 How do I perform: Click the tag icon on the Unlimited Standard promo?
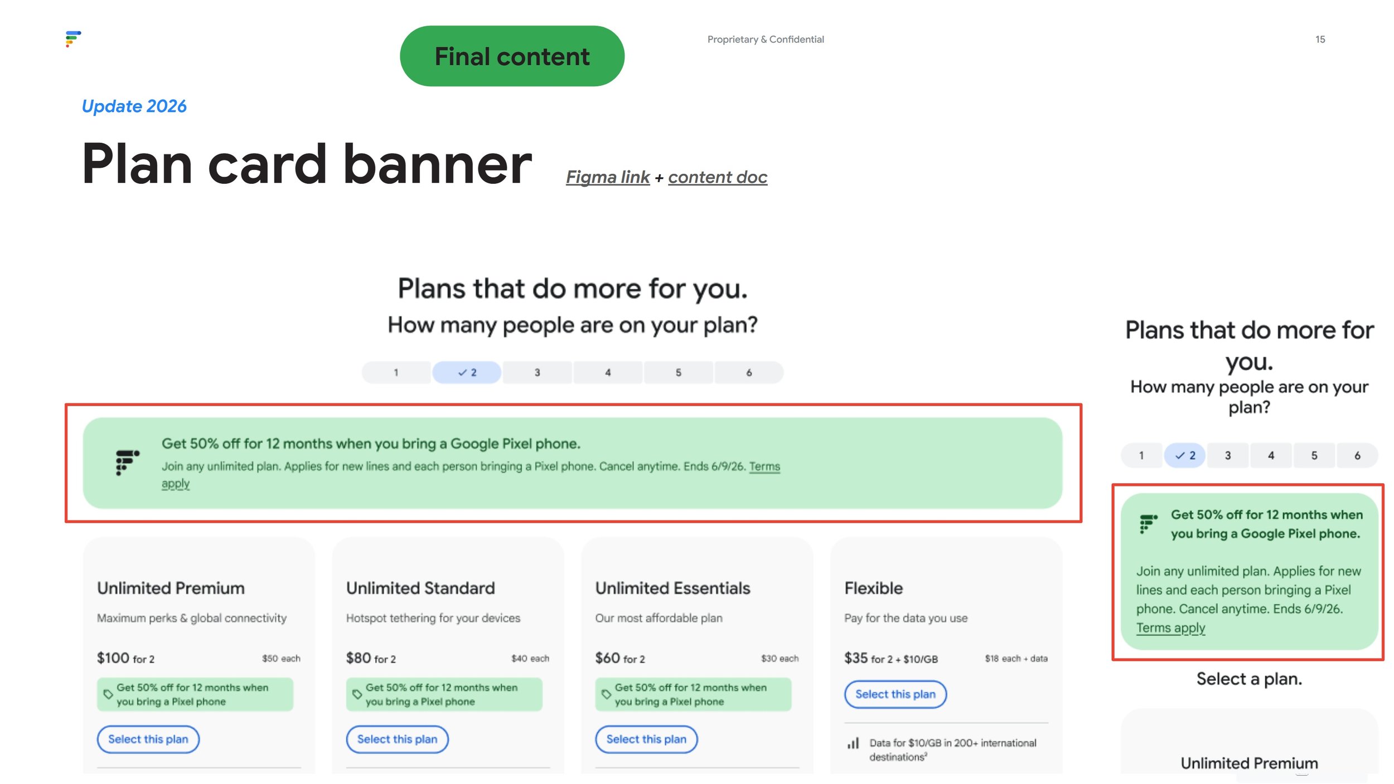[x=357, y=694]
